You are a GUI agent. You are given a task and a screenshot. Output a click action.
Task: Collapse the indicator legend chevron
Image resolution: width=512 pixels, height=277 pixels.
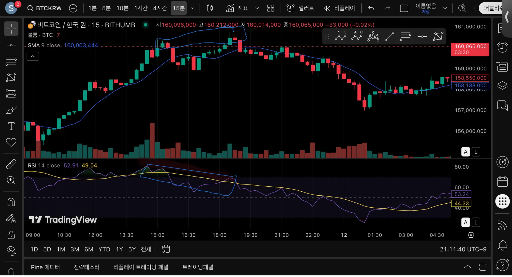(33, 56)
